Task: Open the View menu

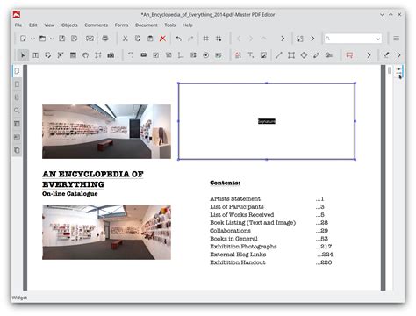Action: pyautogui.click(x=49, y=25)
